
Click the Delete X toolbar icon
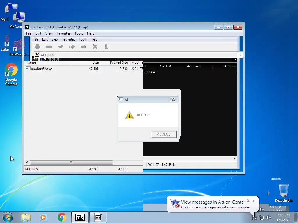(95, 47)
